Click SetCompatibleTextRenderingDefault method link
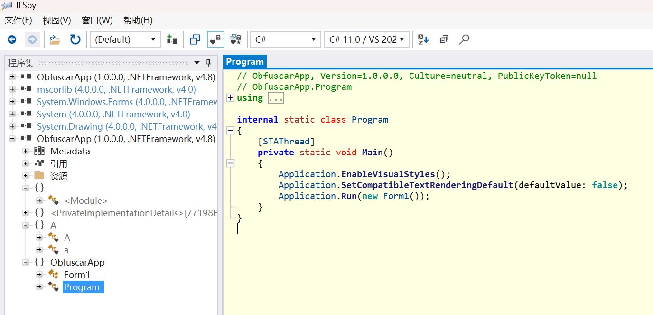 pos(428,185)
